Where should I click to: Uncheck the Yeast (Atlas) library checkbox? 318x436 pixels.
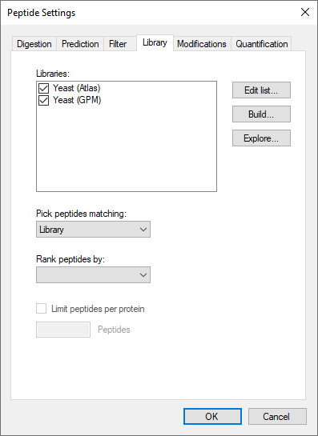point(44,89)
